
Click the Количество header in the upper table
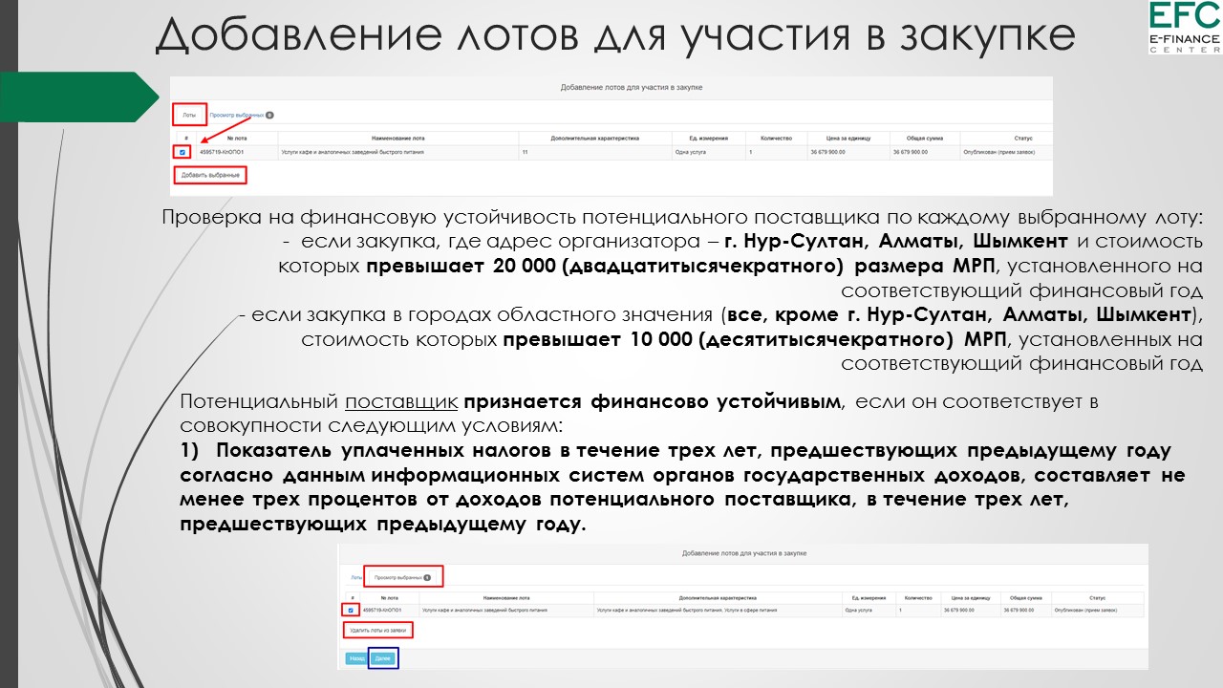pyautogui.click(x=777, y=139)
